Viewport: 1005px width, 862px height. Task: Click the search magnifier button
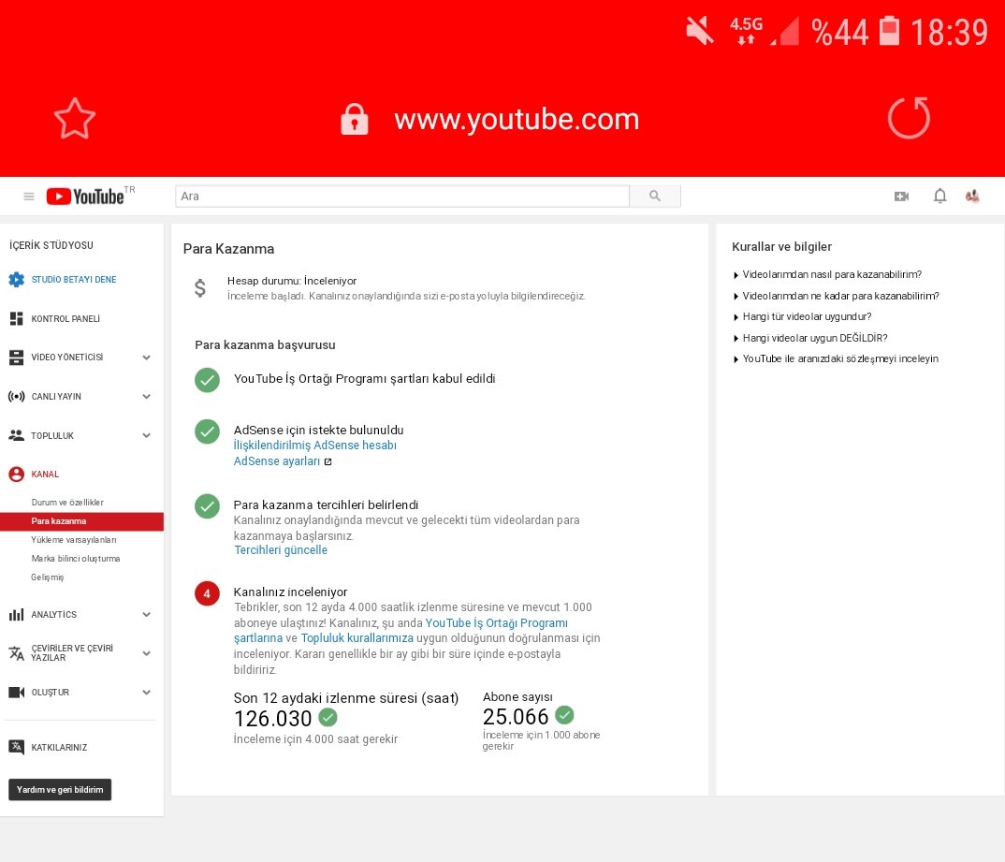(x=654, y=197)
